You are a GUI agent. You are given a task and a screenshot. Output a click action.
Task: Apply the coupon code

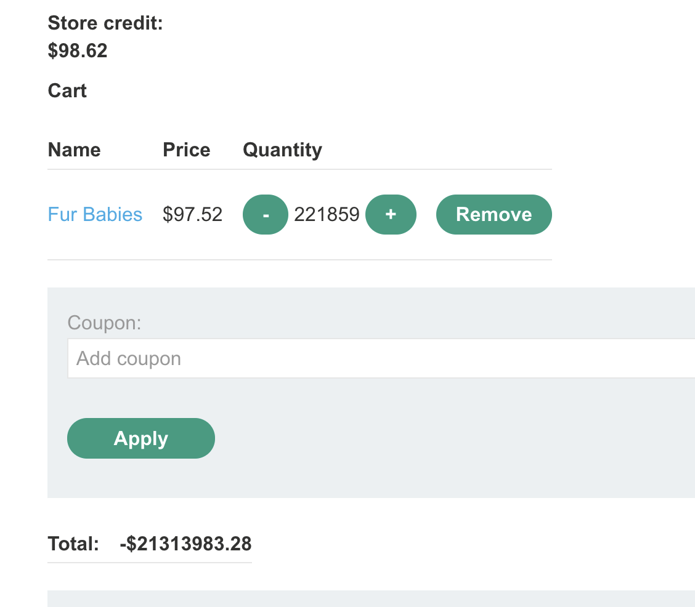141,438
